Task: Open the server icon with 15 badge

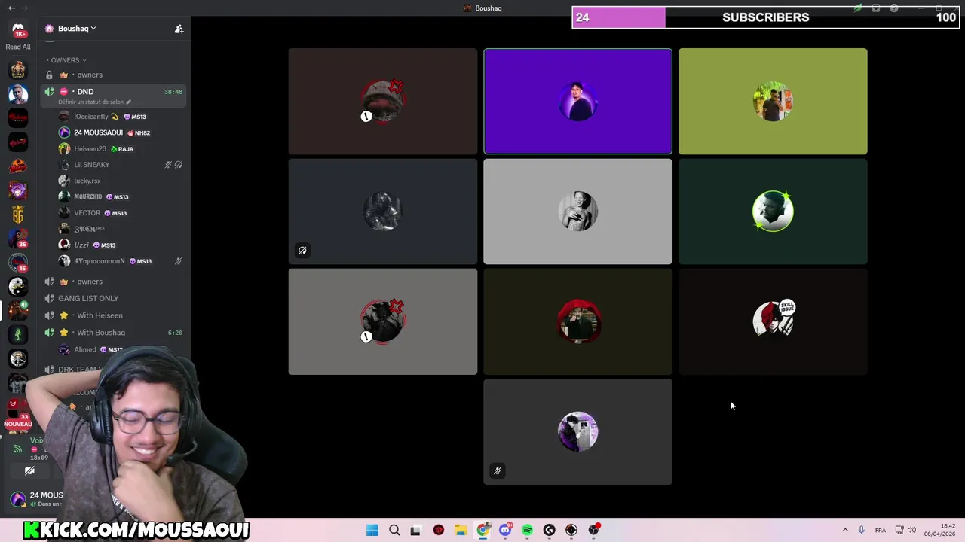Action: click(x=18, y=263)
